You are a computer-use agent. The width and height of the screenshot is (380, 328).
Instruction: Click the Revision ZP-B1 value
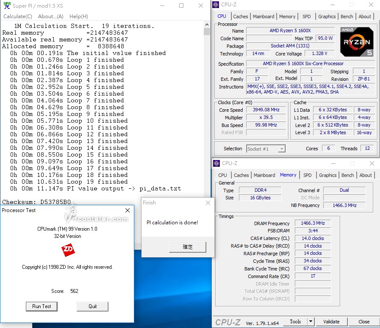coord(364,79)
